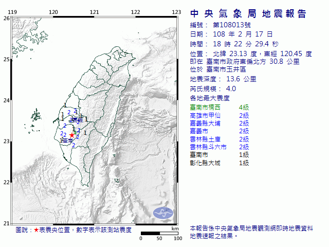Click the green intensity 4 station marker
Viewport: 329px width, 247px height.
(75, 133)
